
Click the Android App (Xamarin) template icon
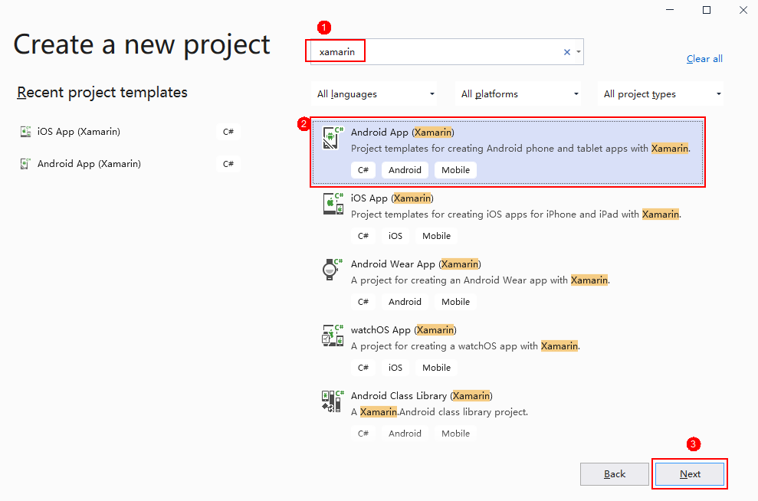click(333, 139)
